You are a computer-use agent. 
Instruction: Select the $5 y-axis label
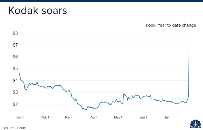tap(15, 69)
